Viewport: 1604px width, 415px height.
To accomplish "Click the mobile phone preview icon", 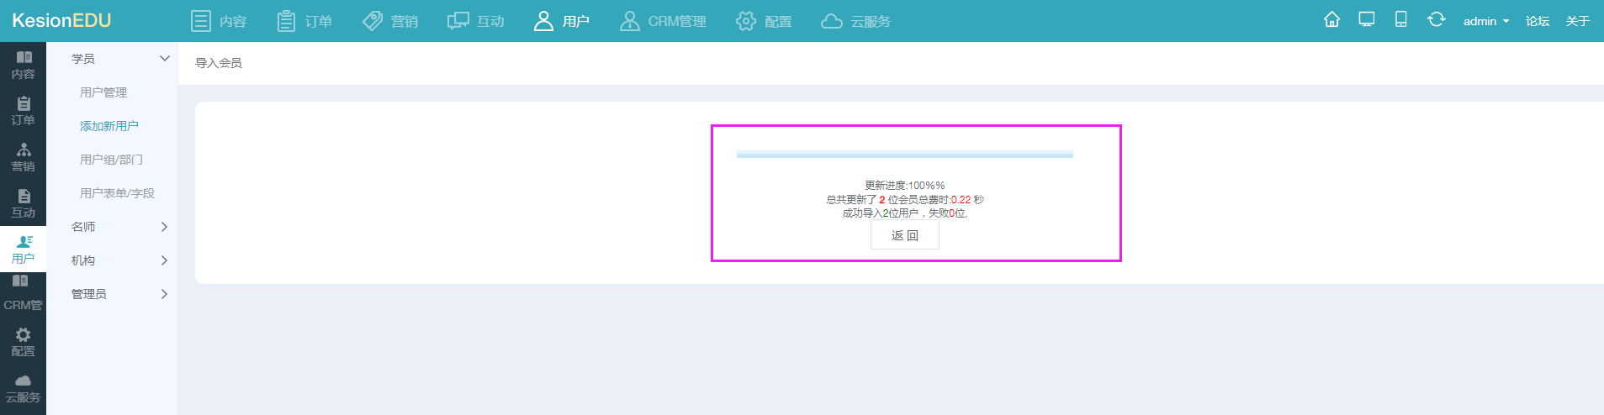I will tap(1400, 20).
